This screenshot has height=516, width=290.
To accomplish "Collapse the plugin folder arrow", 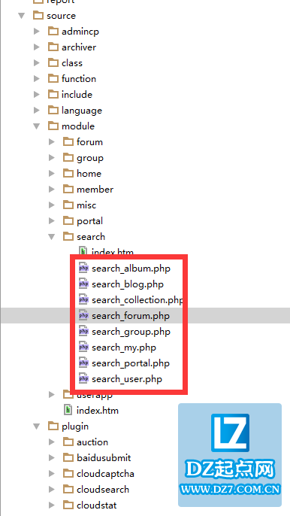I will point(37,426).
